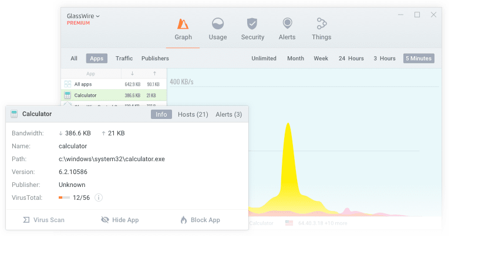Switch to the Alerts (3) tab

click(x=228, y=114)
